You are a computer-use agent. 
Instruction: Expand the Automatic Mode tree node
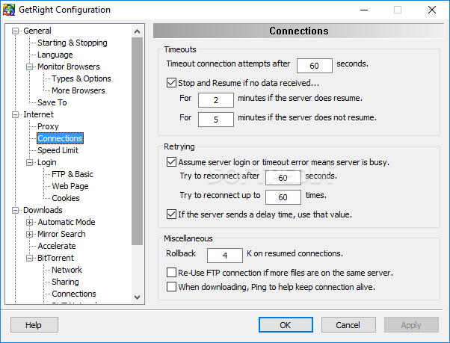tap(29, 222)
